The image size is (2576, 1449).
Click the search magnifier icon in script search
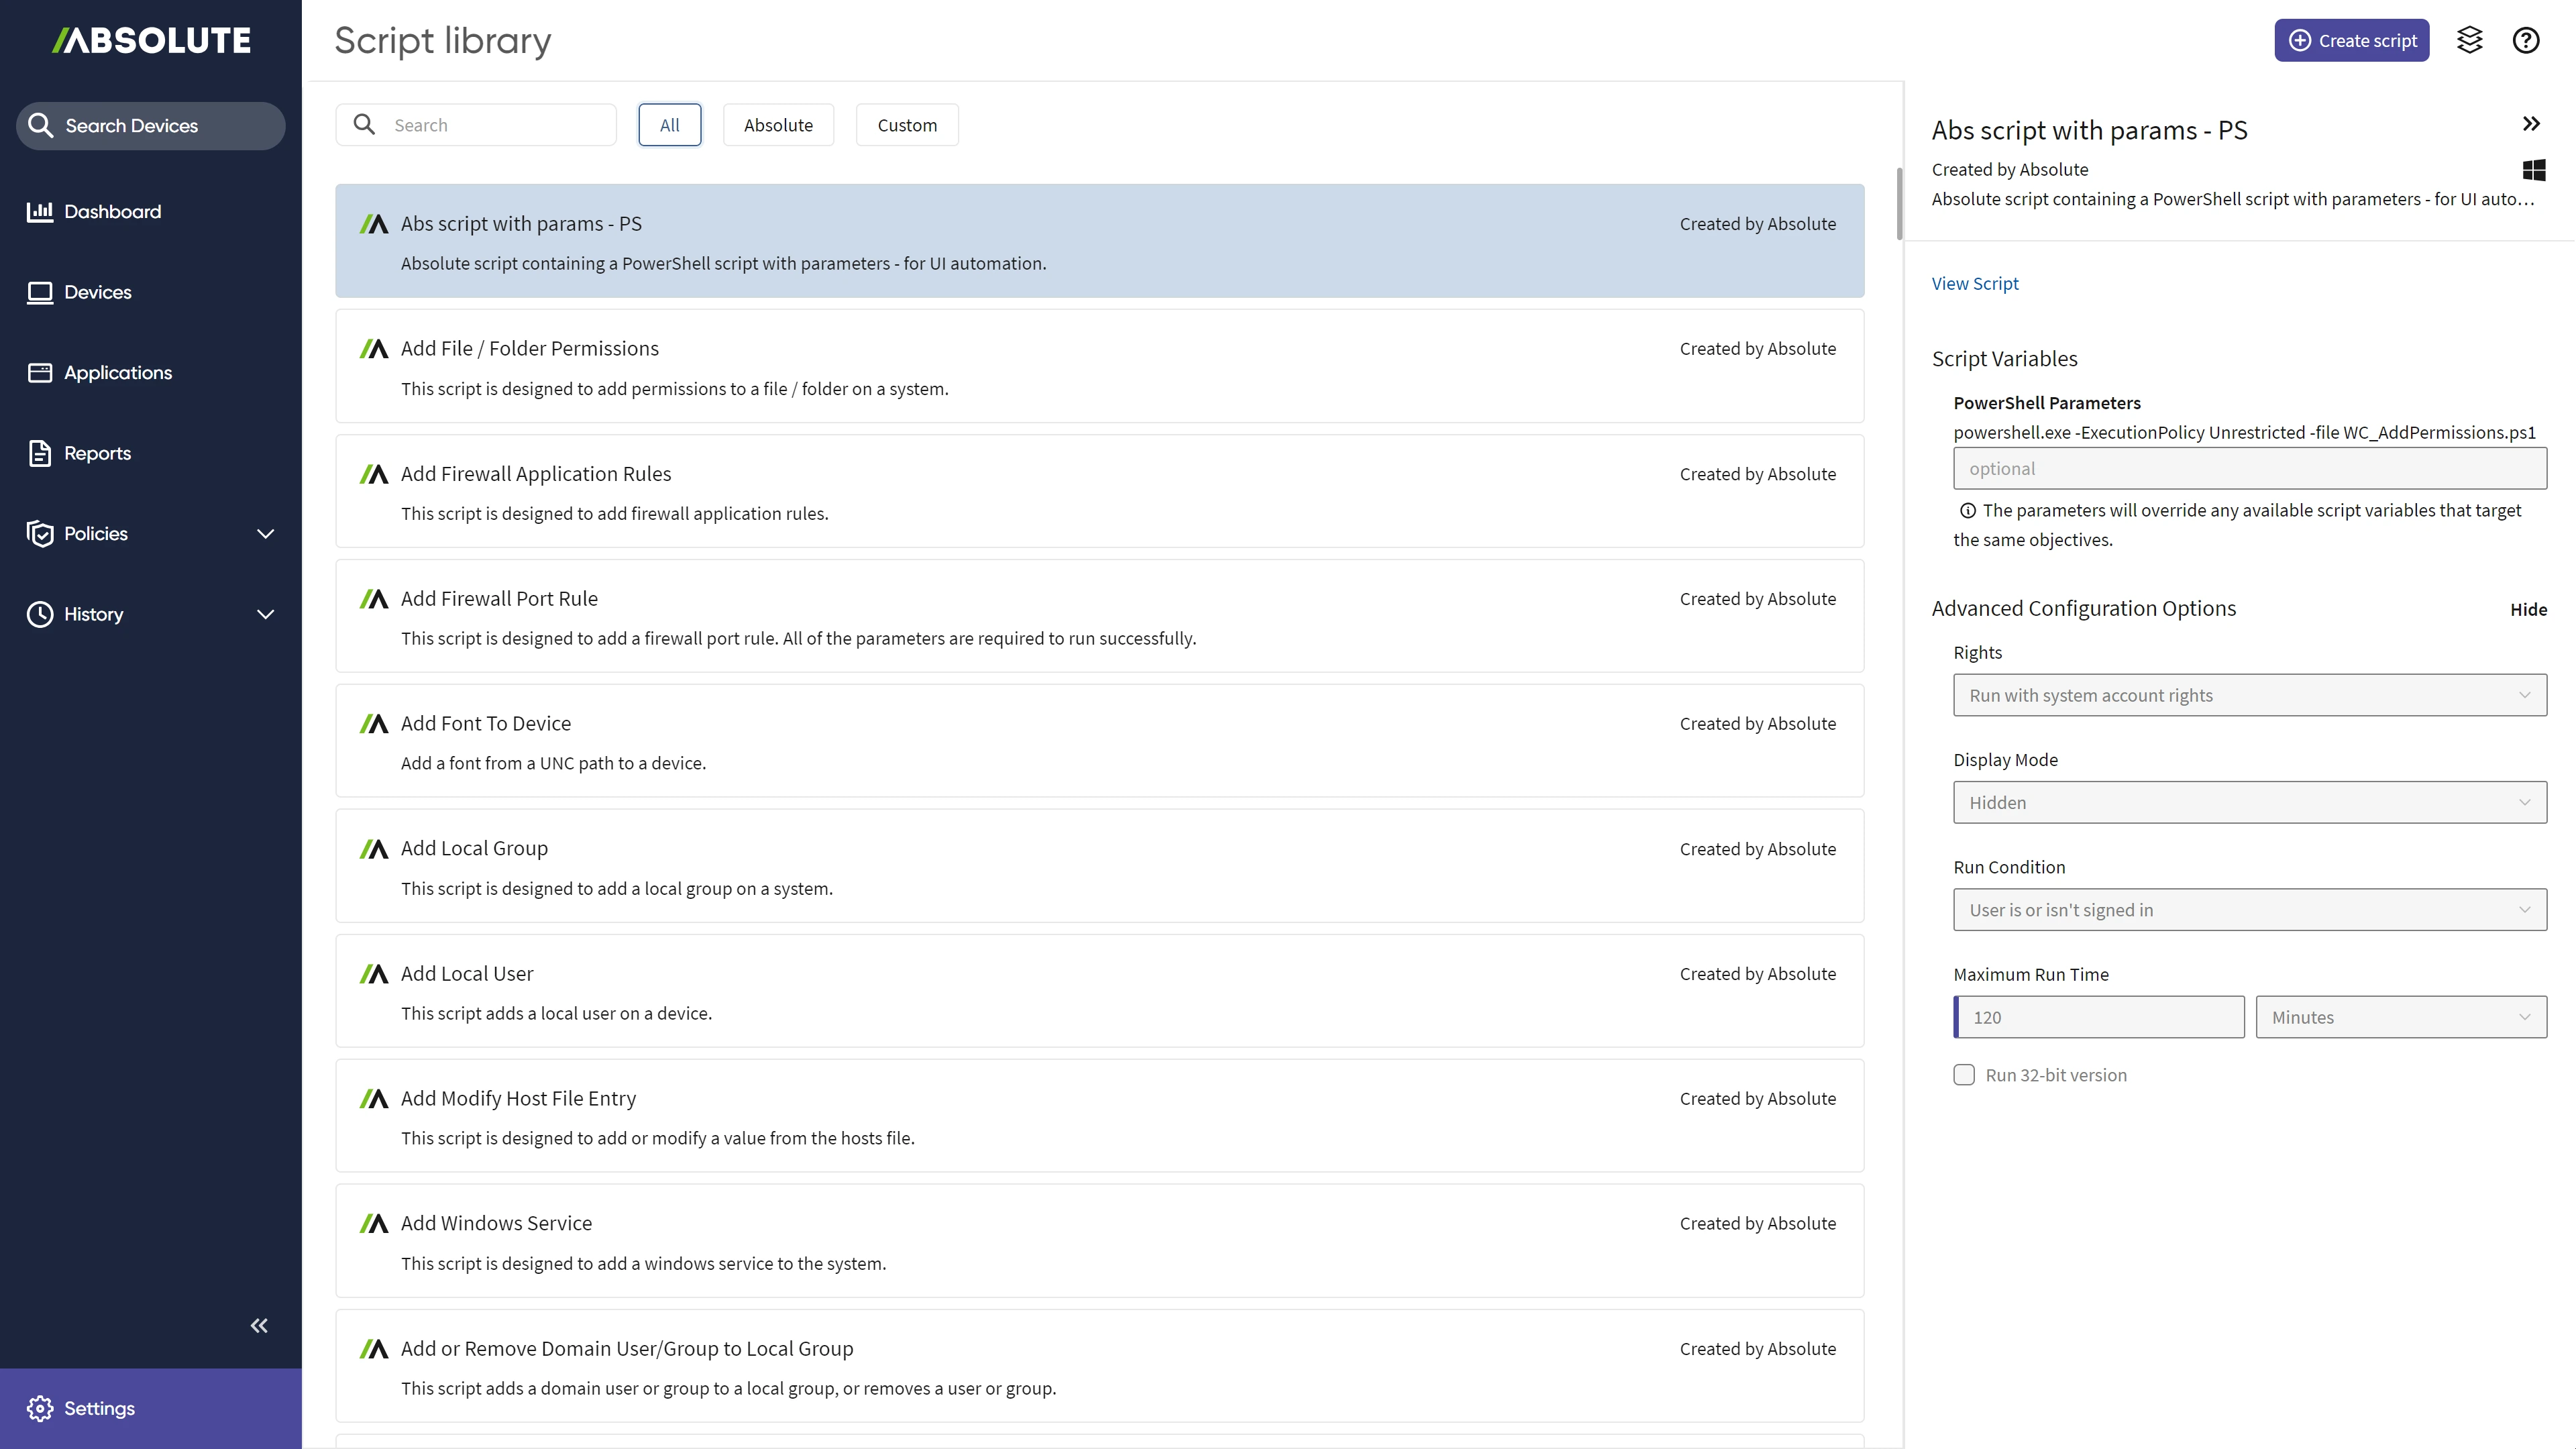[365, 124]
